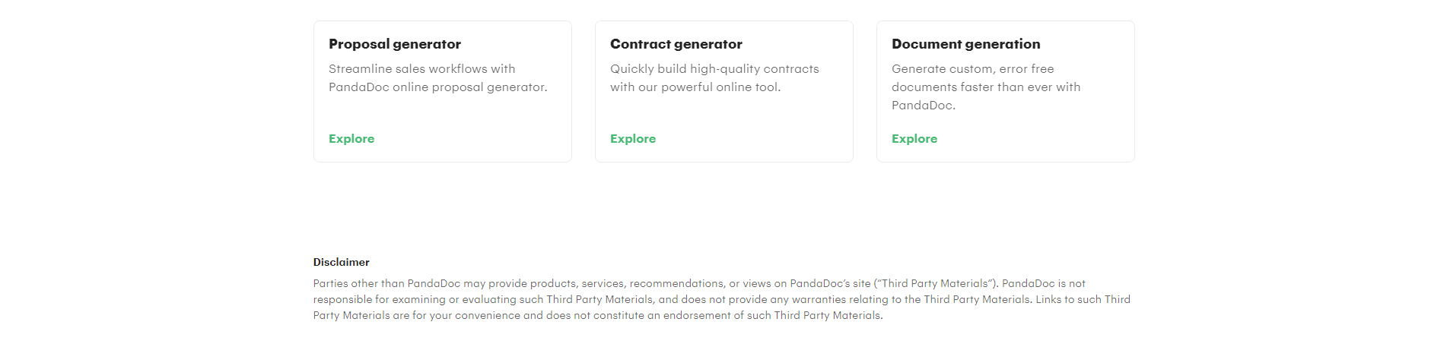
Task: Click first line of the Disclaimer paragraph
Action: [699, 283]
